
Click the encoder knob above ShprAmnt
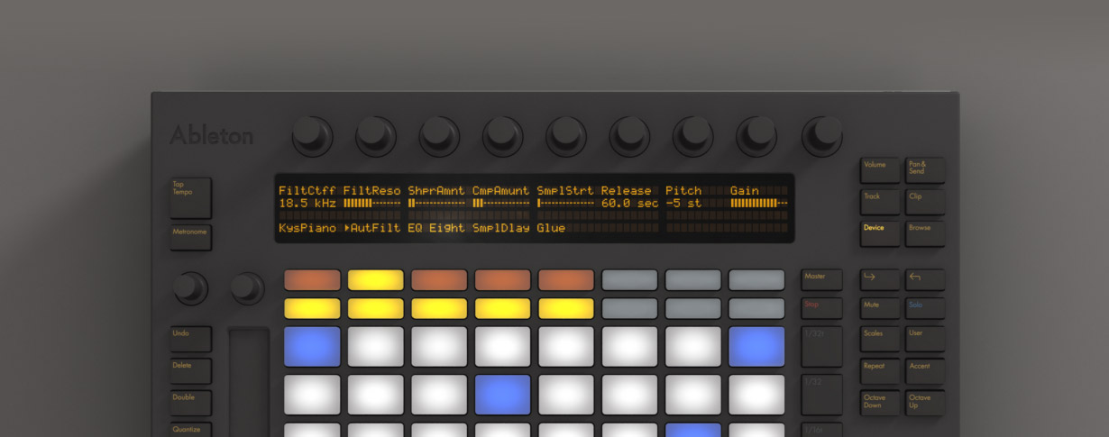coord(439,136)
